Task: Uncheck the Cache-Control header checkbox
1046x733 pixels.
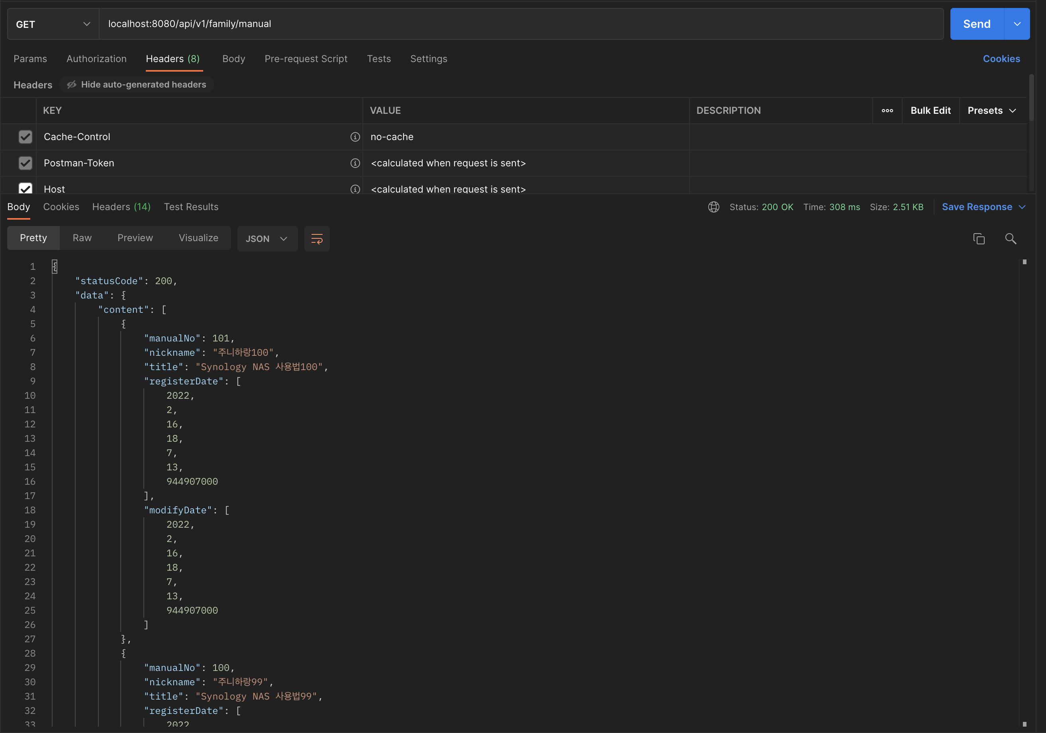Action: click(25, 137)
